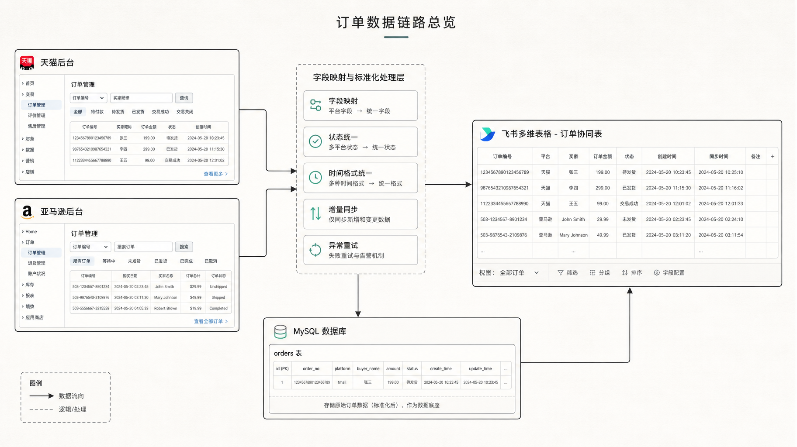Click the Tmall logo icon
797x447 pixels.
point(27,62)
